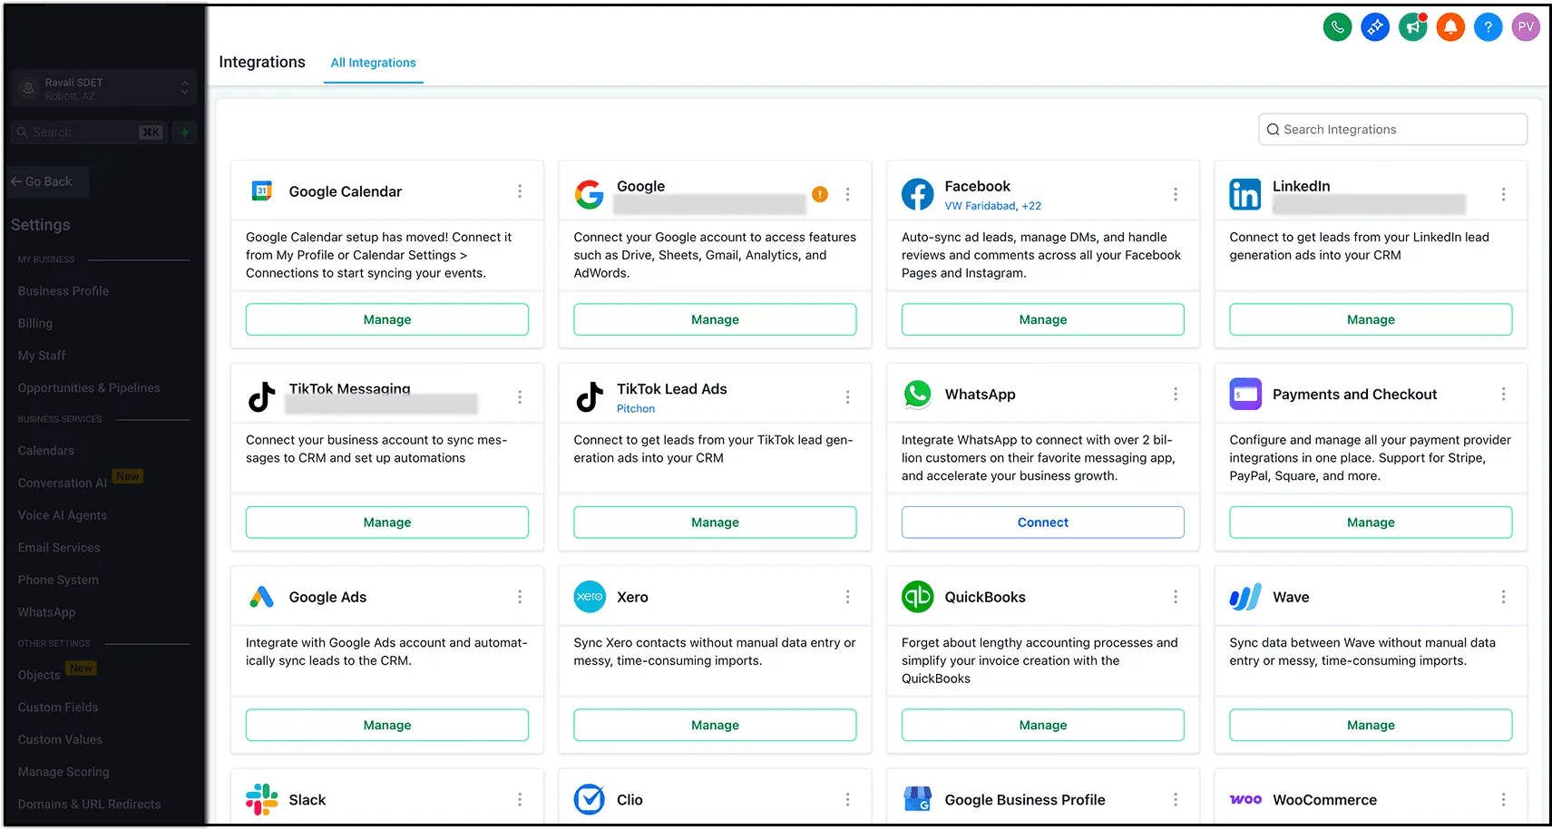Click the green phone dialer icon

coord(1337,27)
